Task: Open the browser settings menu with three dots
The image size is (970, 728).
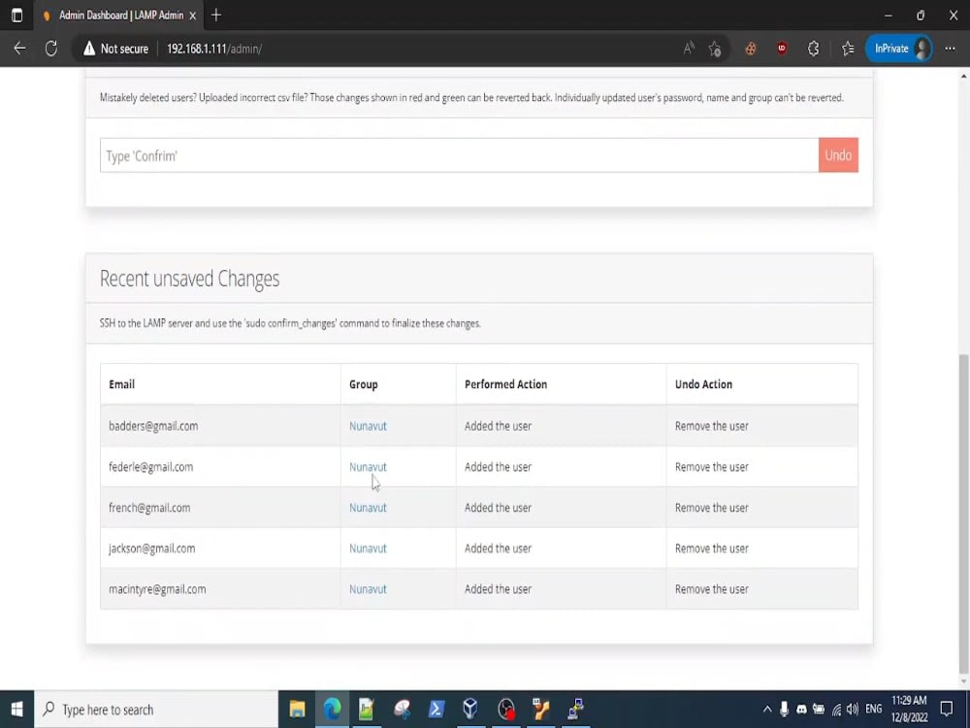Action: click(950, 48)
